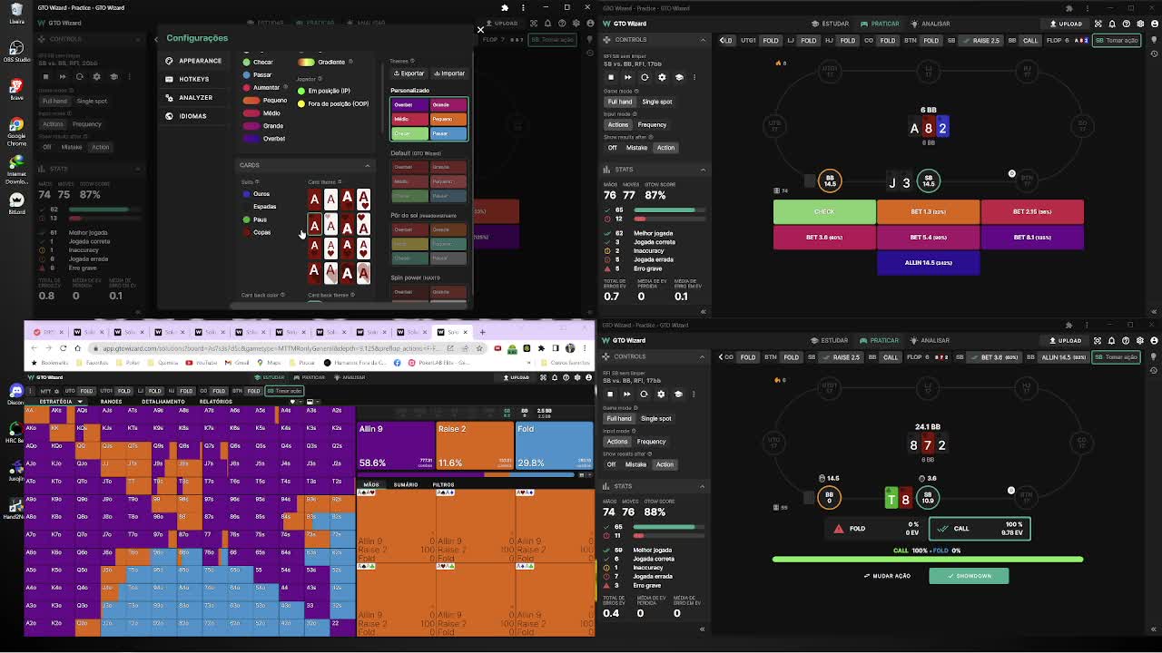Set show results to Off in top-right window
The image size is (1162, 653).
coord(612,148)
